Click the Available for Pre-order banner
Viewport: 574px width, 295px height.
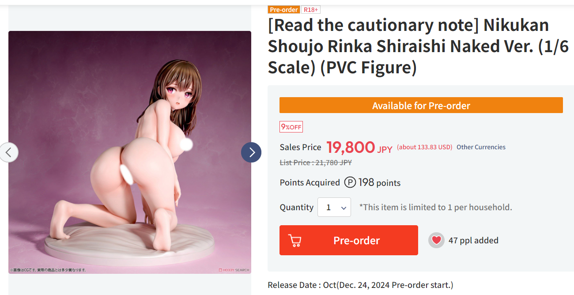tap(421, 106)
